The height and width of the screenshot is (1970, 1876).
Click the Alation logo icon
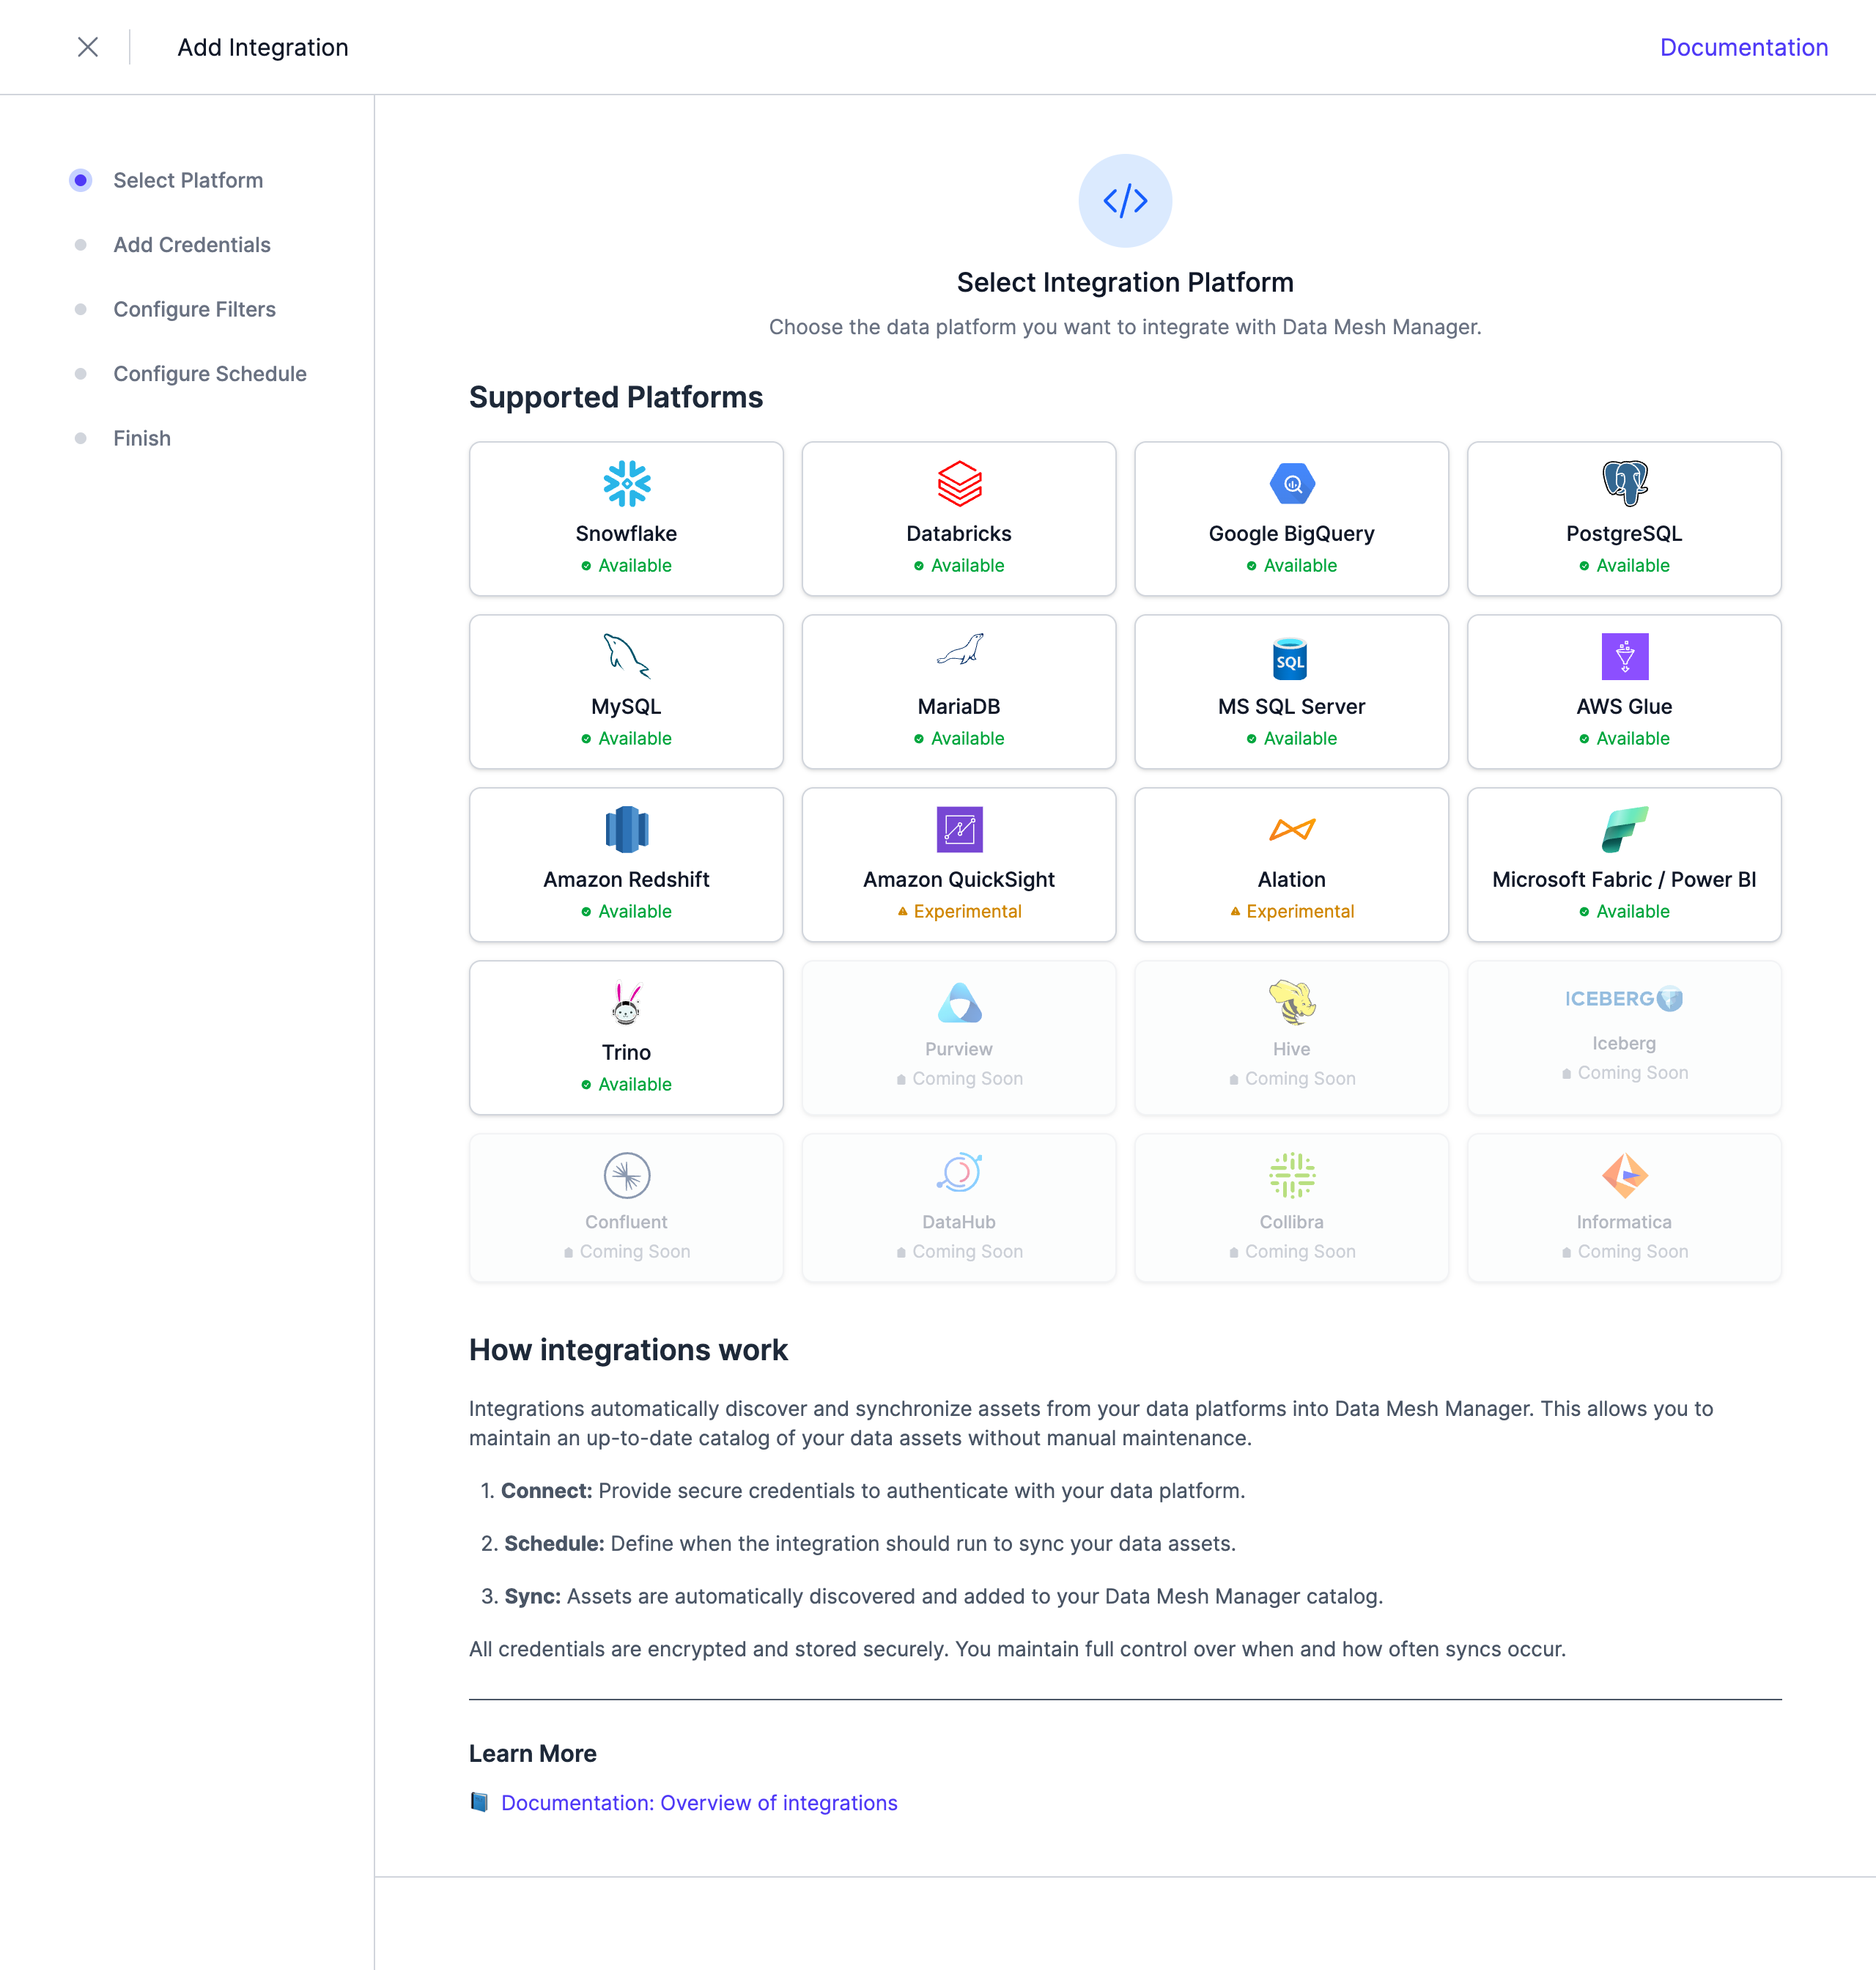pos(1292,830)
